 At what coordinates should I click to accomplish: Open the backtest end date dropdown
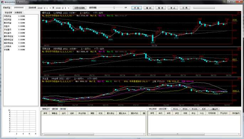pyautogui.click(x=68, y=8)
